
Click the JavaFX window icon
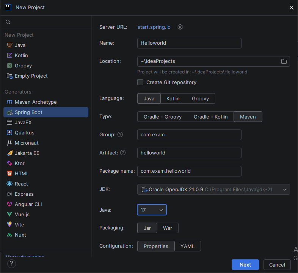coord(9,122)
